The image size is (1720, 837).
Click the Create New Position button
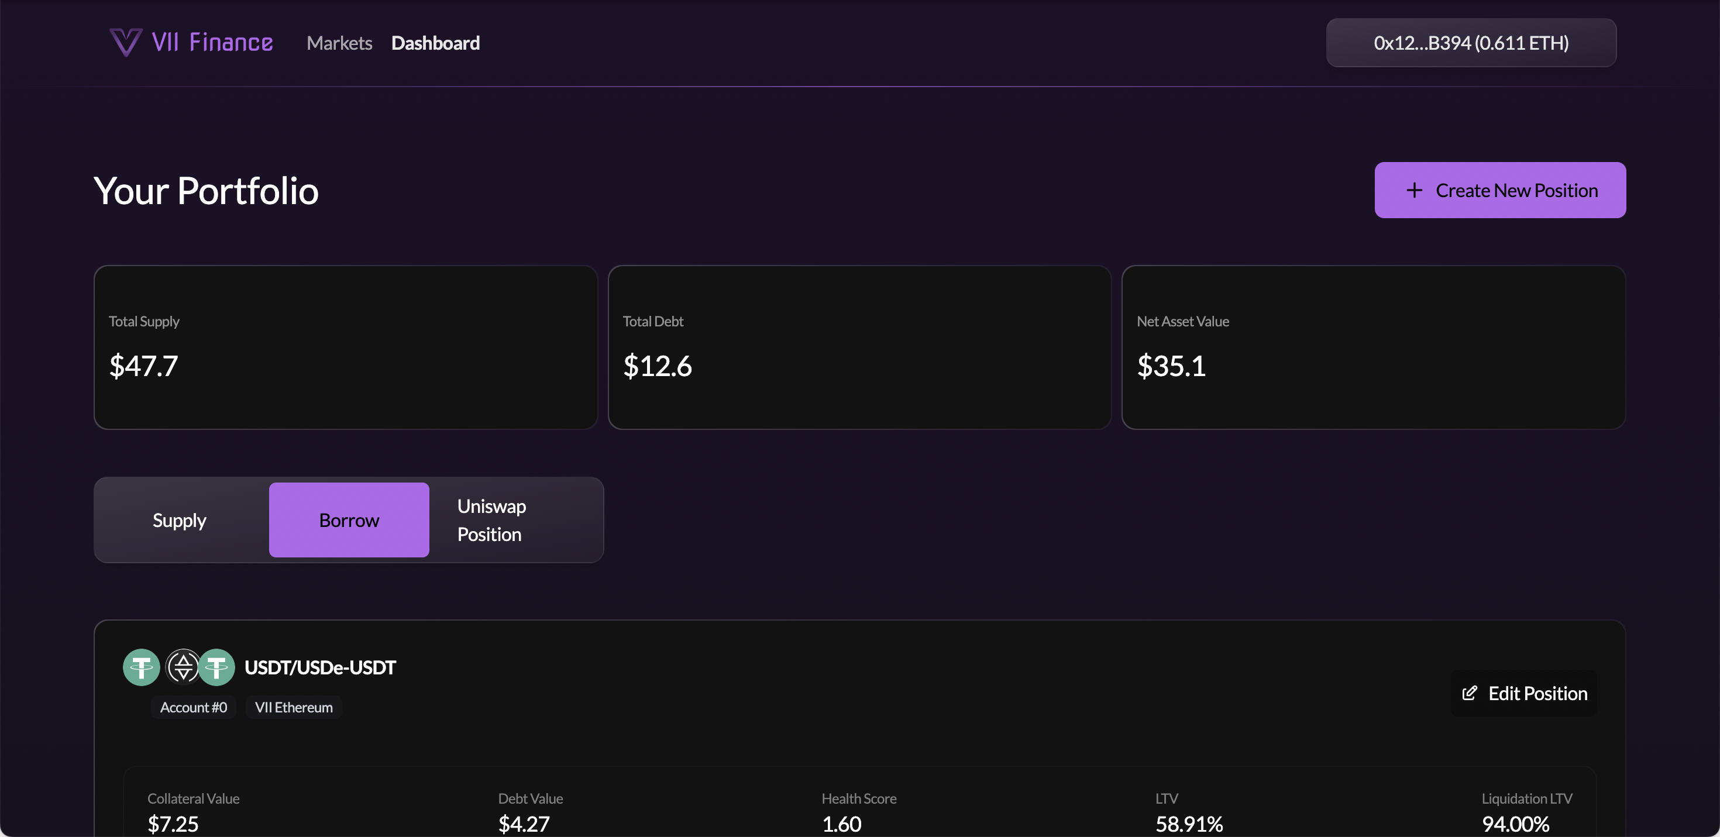1499,190
